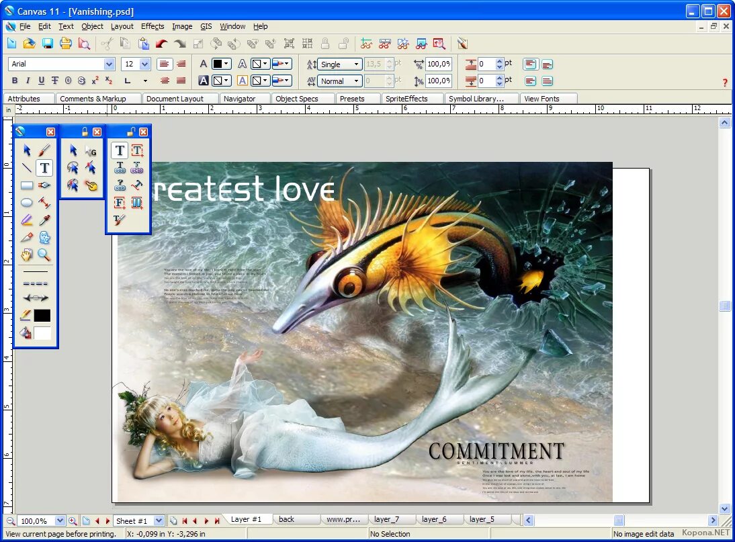Select the eyedropper tool

pyautogui.click(x=44, y=220)
